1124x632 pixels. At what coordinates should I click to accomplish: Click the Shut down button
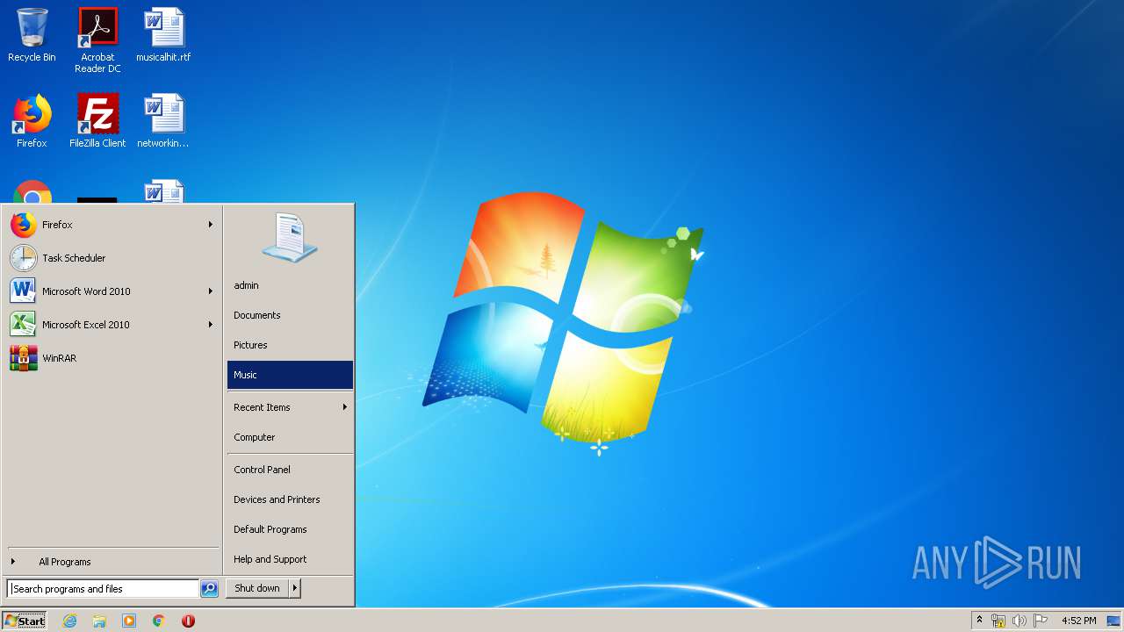257,588
